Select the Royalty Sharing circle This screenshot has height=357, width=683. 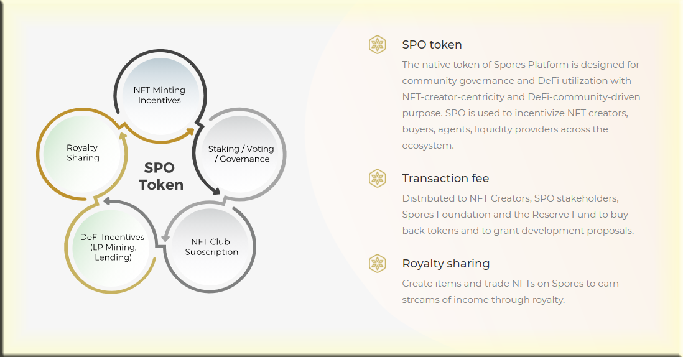click(x=82, y=153)
